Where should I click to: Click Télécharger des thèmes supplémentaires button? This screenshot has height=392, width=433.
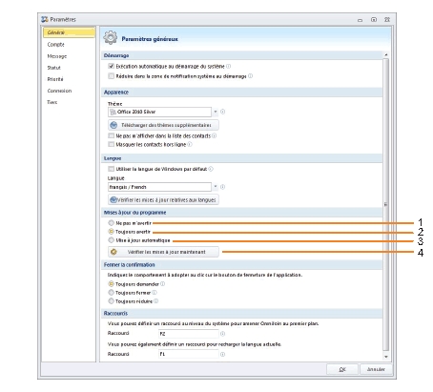point(163,125)
